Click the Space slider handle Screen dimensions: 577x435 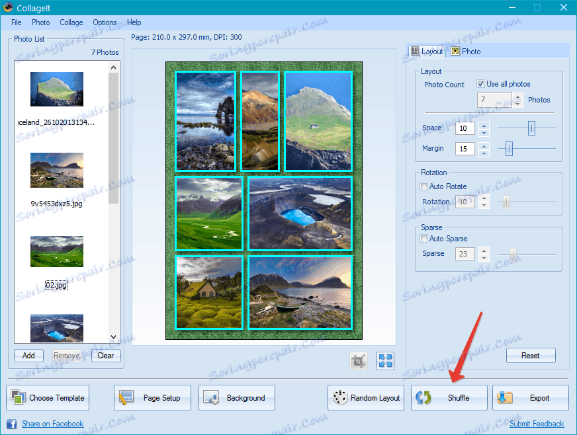531,128
